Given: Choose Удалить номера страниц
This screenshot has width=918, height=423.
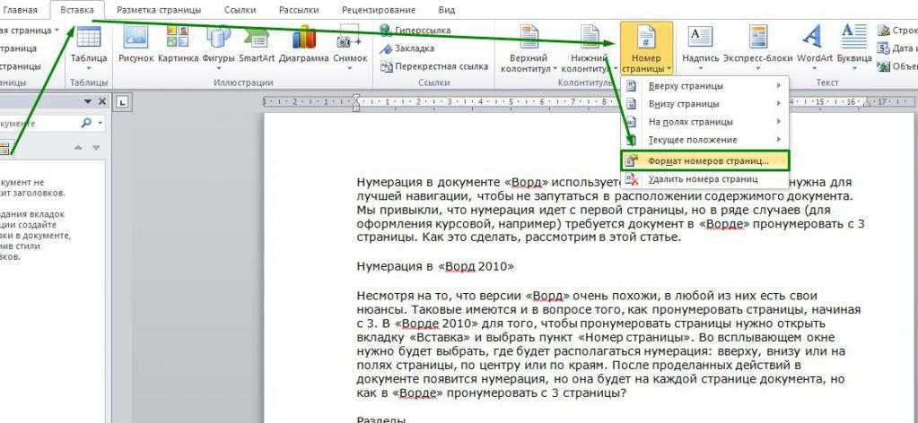Looking at the screenshot, I should click(x=705, y=179).
